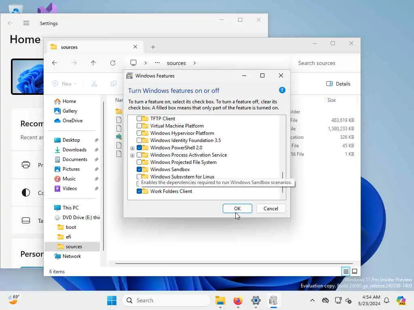Click File Explorer forward arrow
Viewport: 414px width, 310px height.
click(74, 63)
